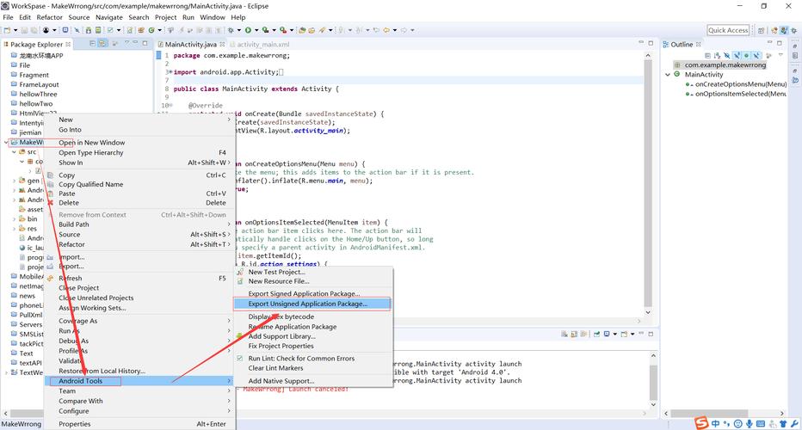This screenshot has height=430, width=802.
Task: Click the Android Virtual Device Manager toolbar icon
Action: [98, 30]
